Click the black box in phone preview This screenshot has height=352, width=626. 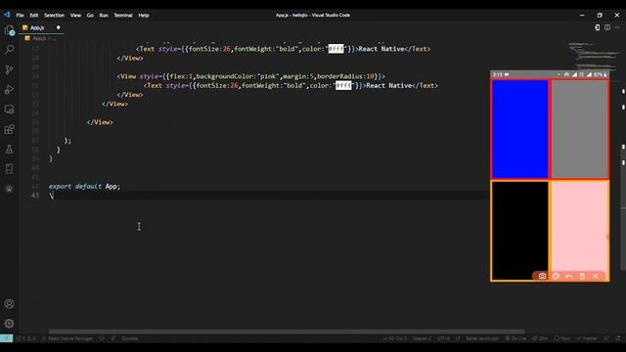coord(519,231)
